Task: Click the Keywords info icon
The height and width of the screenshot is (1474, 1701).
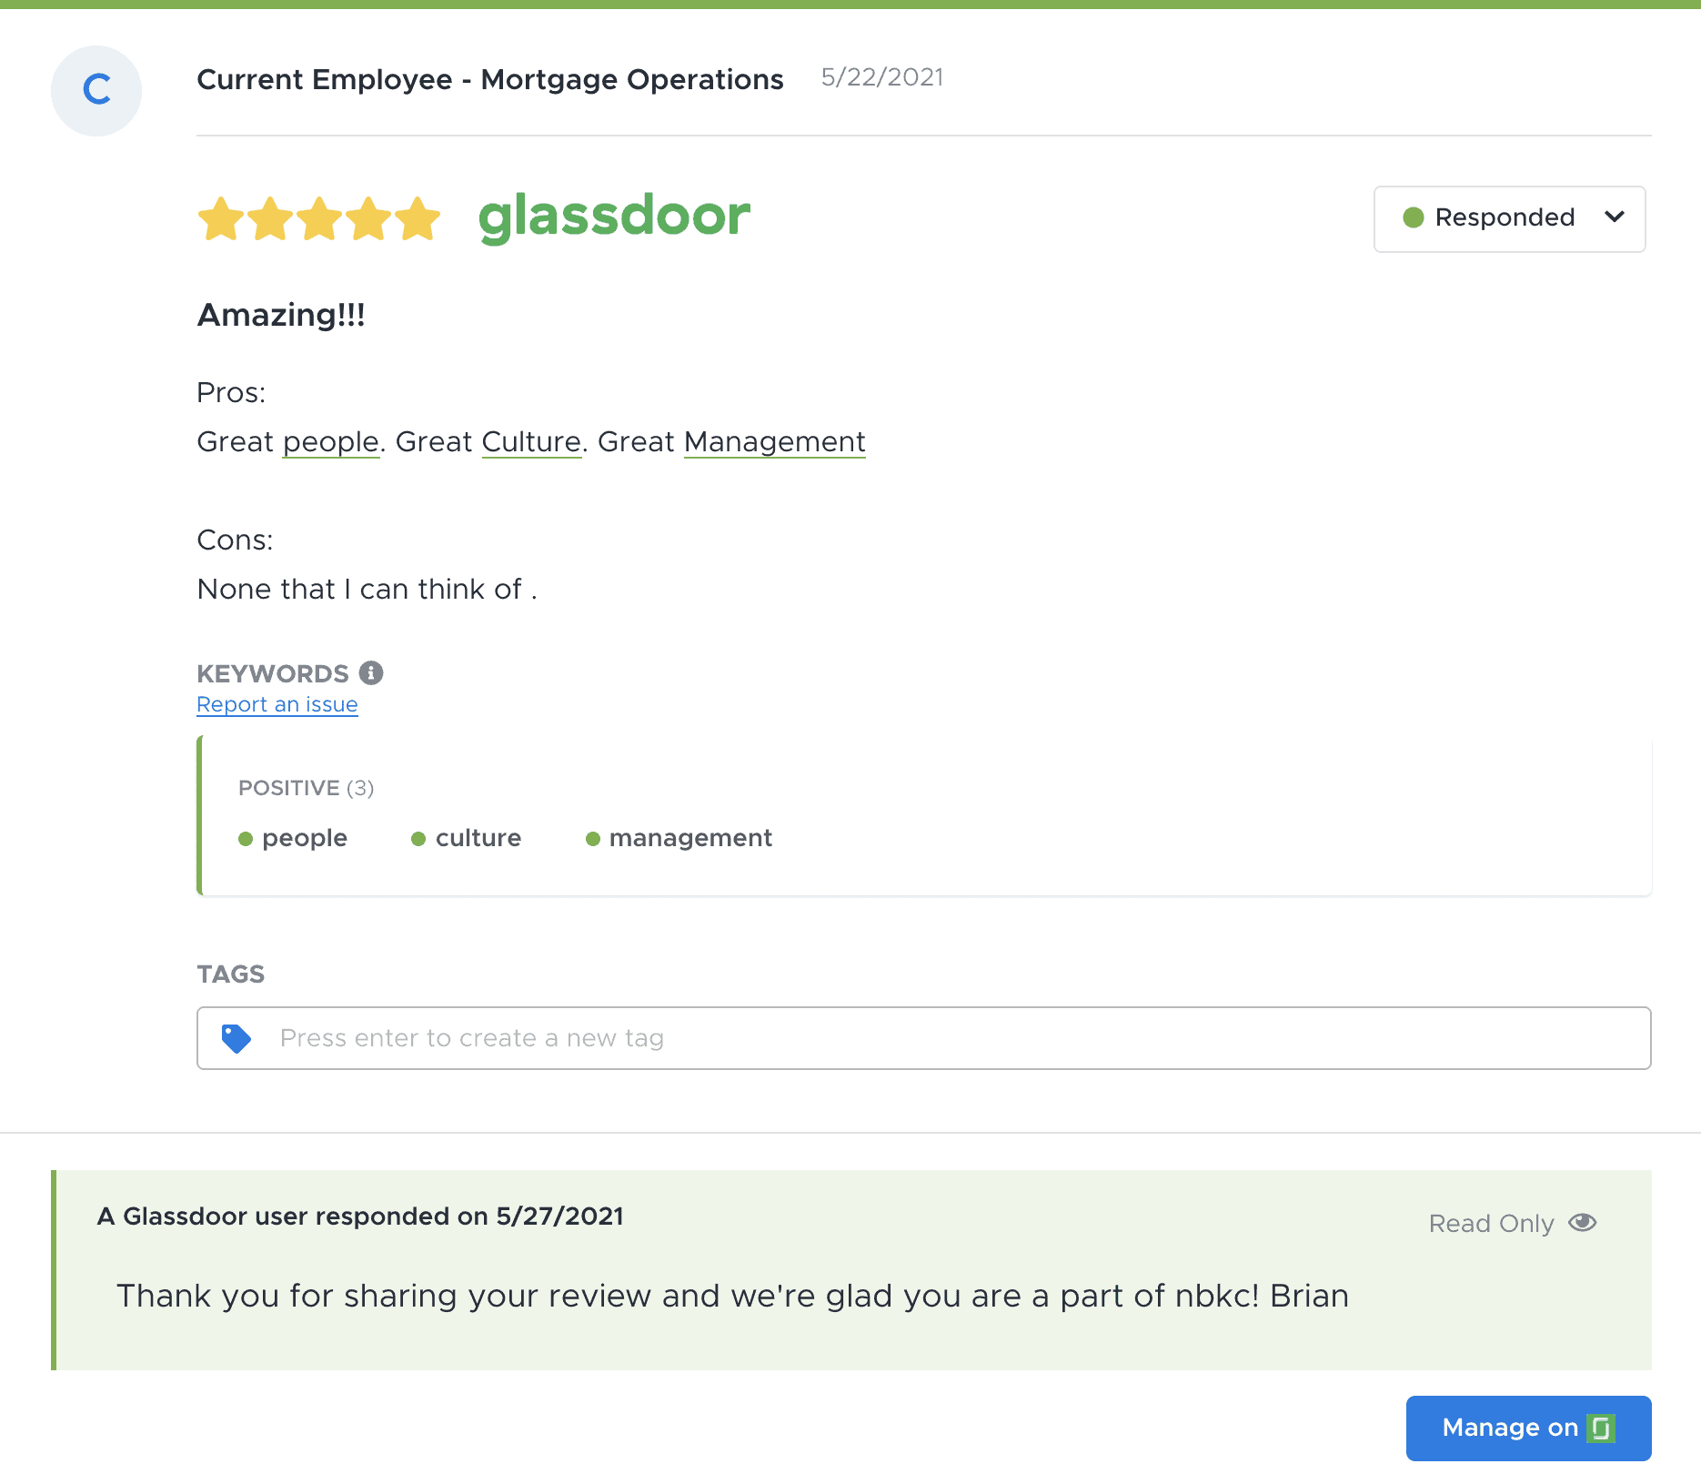Action: [371, 673]
